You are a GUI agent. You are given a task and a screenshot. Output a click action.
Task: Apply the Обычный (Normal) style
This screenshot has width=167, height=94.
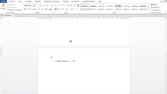85,7
